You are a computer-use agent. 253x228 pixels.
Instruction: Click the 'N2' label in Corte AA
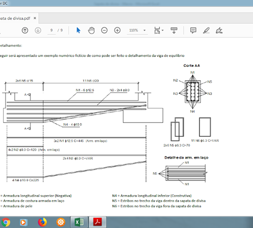176,80
